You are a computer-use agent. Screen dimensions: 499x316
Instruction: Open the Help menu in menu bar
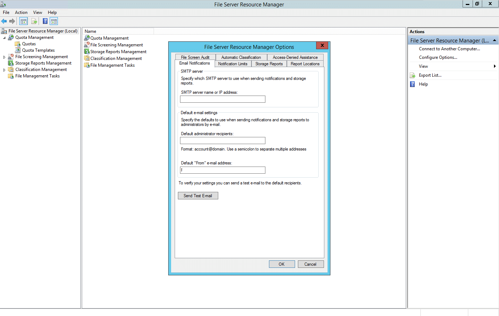tap(53, 12)
